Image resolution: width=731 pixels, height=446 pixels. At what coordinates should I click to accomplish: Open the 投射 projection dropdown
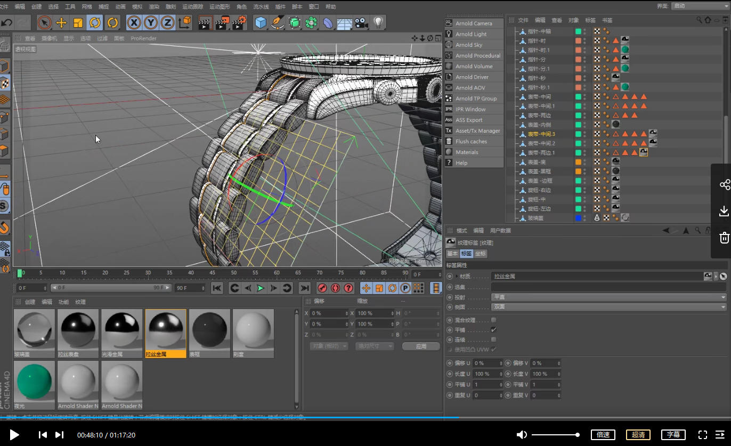[x=608, y=297]
